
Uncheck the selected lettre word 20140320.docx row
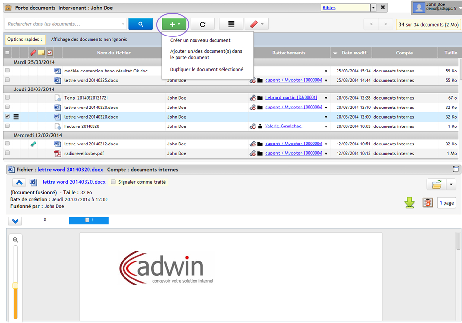(x=7, y=116)
